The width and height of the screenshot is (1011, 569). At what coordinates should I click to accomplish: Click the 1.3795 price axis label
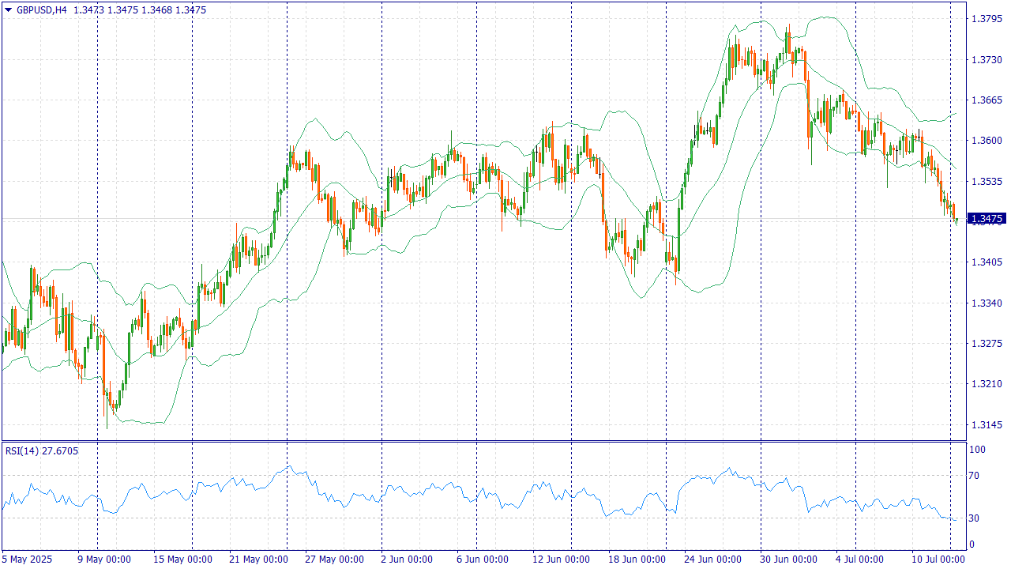click(x=987, y=19)
